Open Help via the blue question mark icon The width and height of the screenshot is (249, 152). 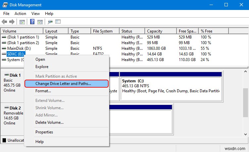tap(32, 22)
